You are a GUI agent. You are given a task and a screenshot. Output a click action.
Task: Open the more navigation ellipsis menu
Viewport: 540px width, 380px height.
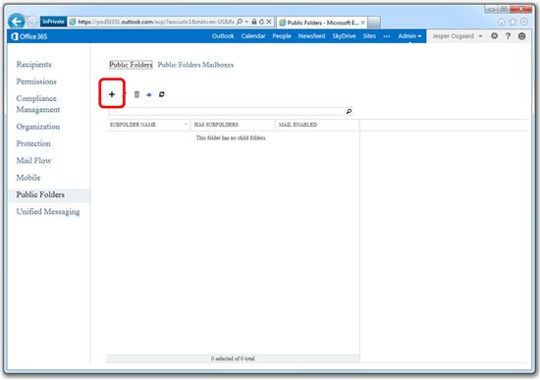387,36
